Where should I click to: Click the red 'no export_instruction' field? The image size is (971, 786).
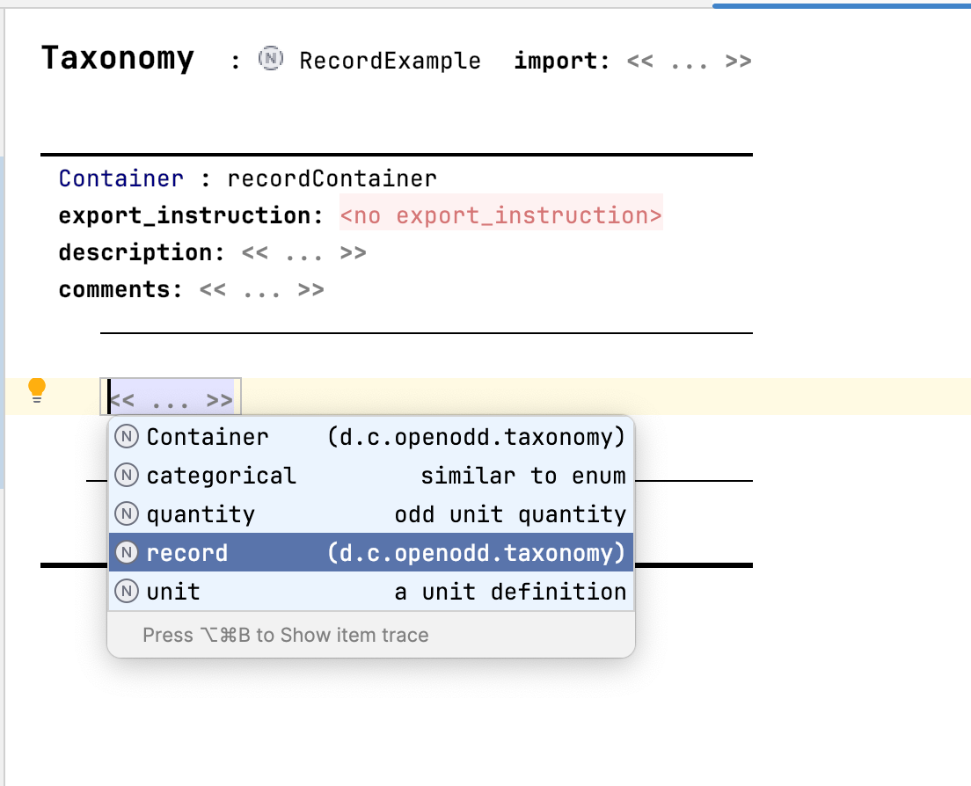pos(500,216)
